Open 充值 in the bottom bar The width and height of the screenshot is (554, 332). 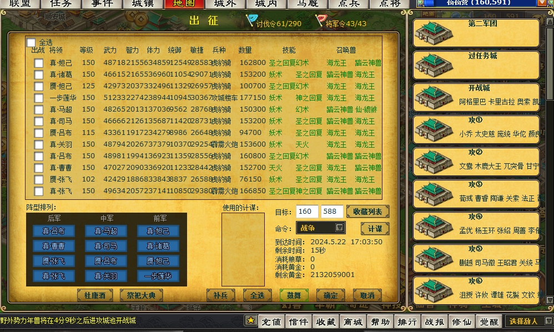tap(271, 321)
